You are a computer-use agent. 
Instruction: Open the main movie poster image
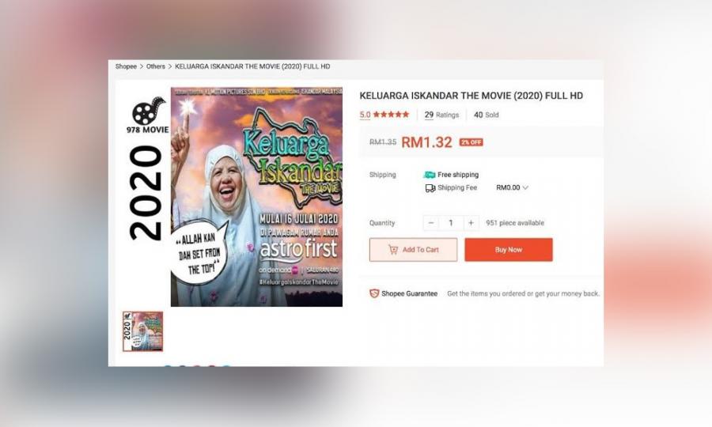click(x=256, y=197)
